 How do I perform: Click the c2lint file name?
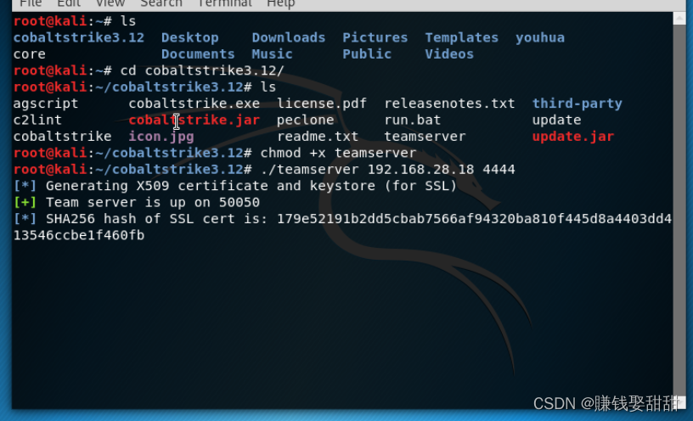pos(37,120)
